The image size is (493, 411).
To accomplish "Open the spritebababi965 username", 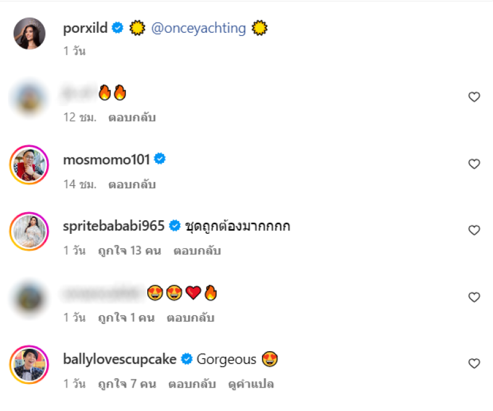I will (113, 226).
